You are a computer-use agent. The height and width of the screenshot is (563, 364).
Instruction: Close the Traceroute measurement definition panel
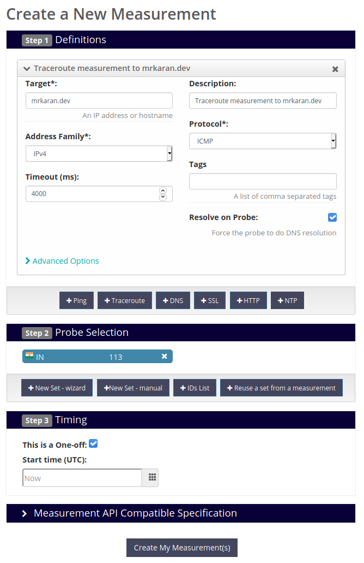335,69
